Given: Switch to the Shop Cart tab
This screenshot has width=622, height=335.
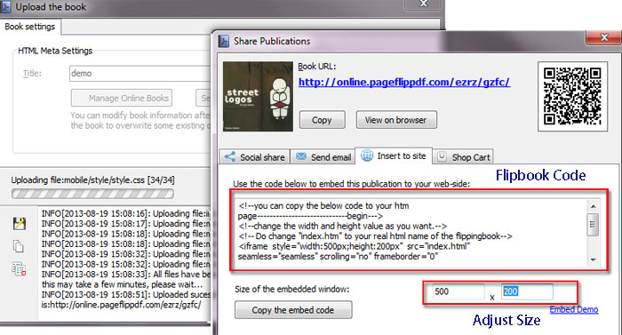Looking at the screenshot, I should click(x=463, y=156).
